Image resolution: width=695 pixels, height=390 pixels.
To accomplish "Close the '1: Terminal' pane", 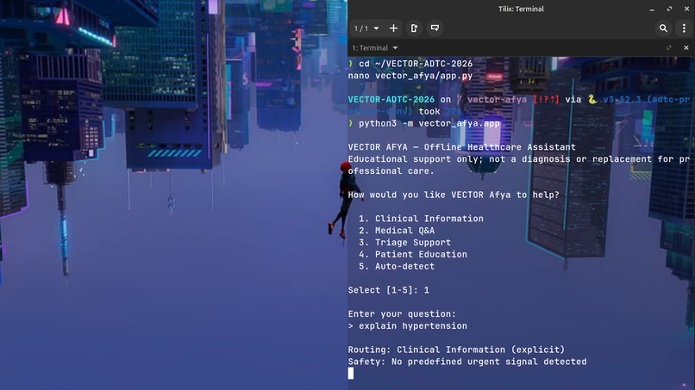I will point(686,48).
